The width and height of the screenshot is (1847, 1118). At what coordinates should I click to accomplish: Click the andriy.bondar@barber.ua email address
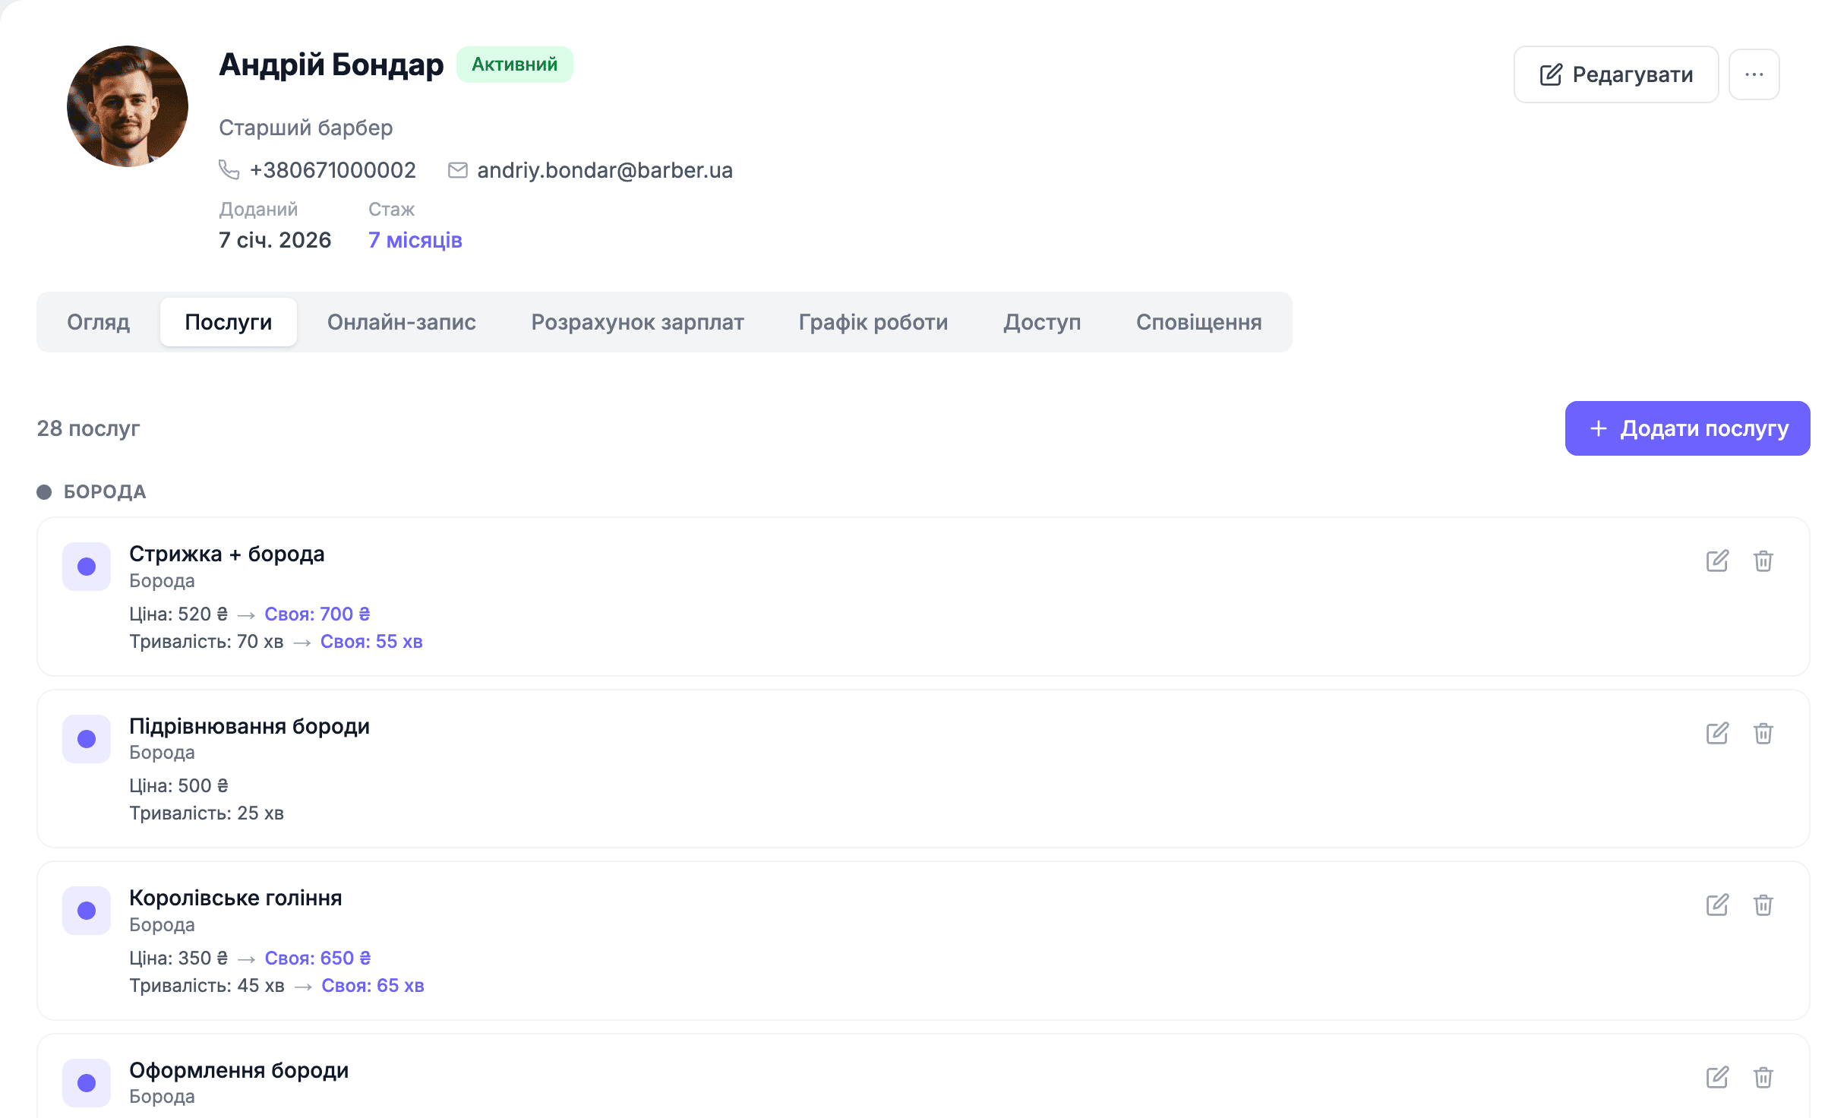[x=605, y=170]
